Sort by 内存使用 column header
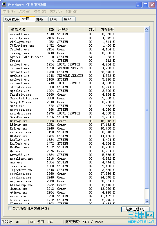 (106, 29)
